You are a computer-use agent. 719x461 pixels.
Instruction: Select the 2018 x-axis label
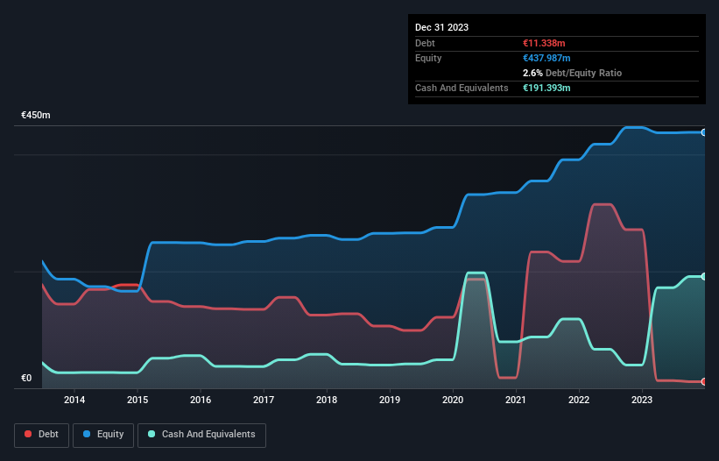click(327, 400)
